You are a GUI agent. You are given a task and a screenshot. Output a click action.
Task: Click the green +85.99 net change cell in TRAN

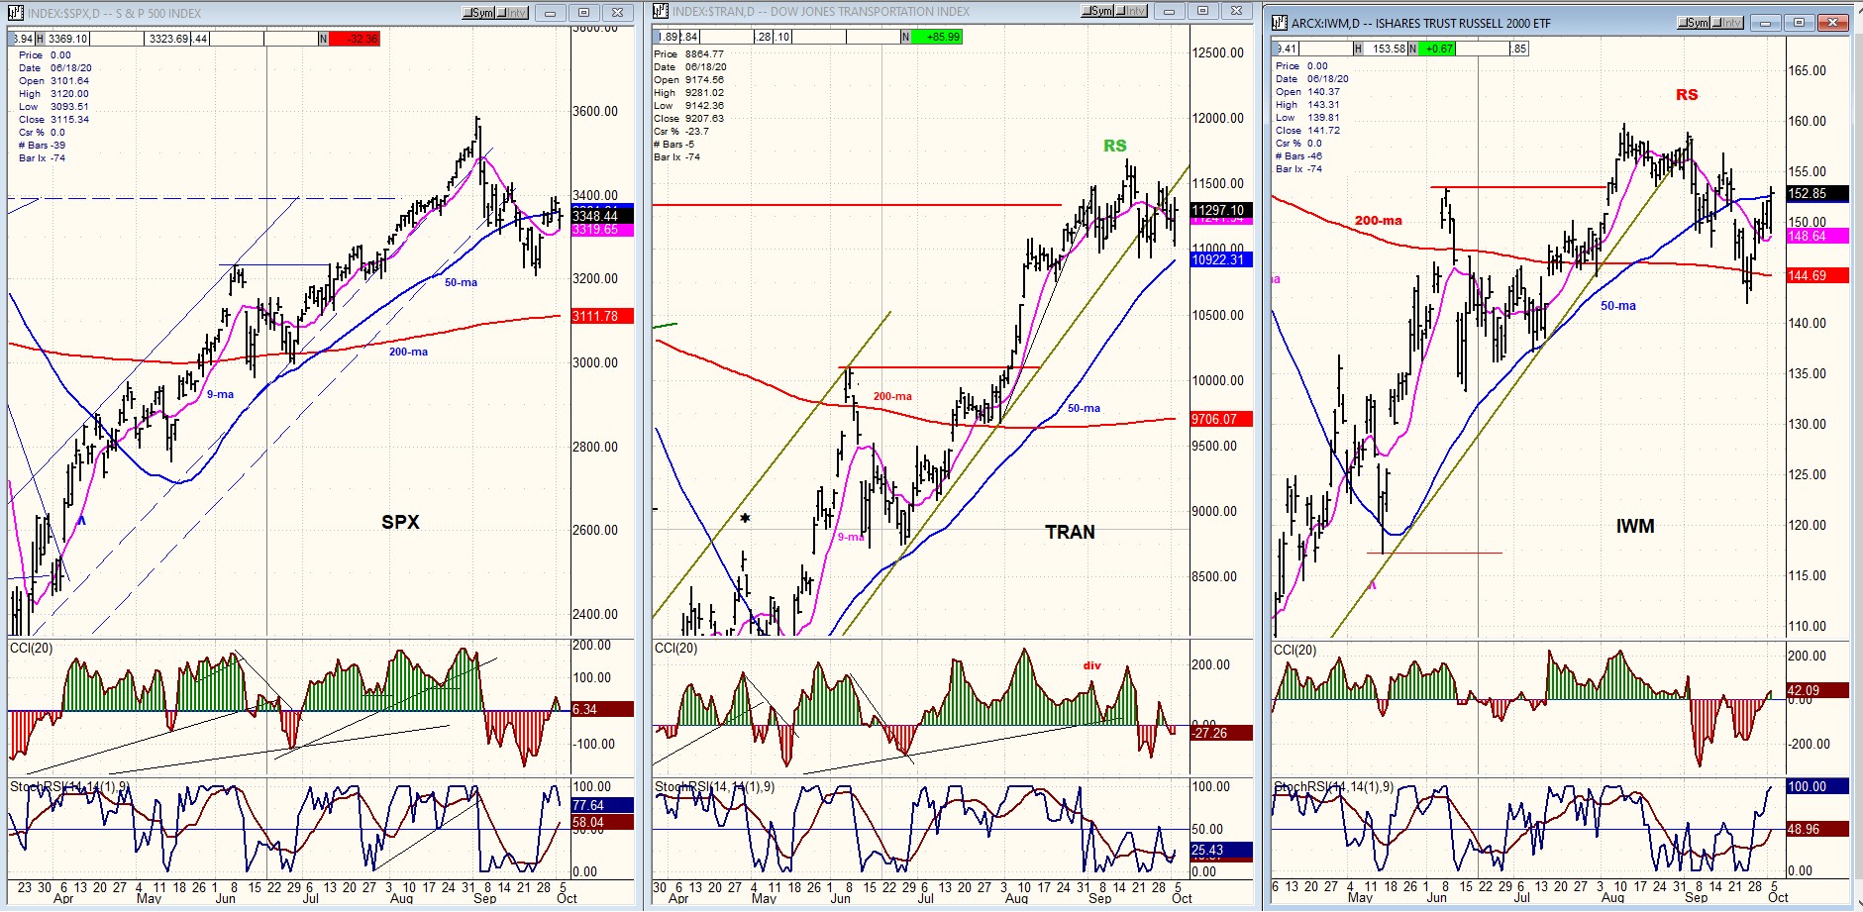point(937,37)
